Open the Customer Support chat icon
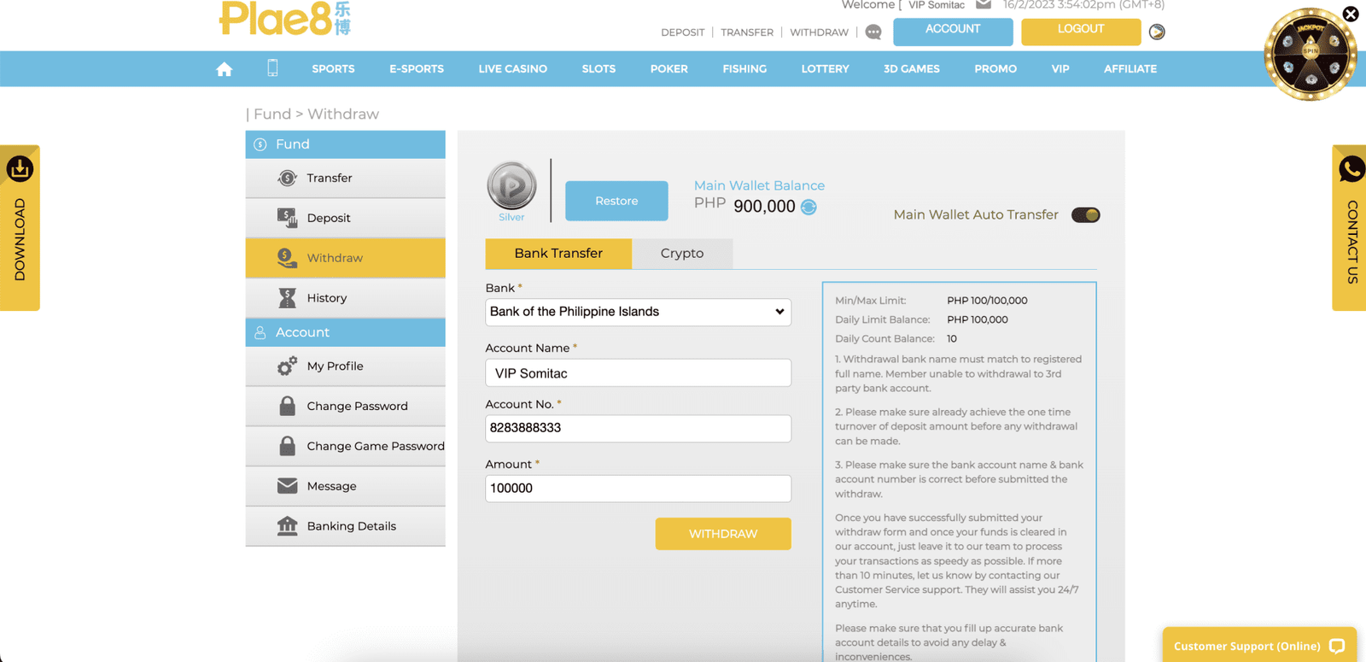 pos(1337,646)
